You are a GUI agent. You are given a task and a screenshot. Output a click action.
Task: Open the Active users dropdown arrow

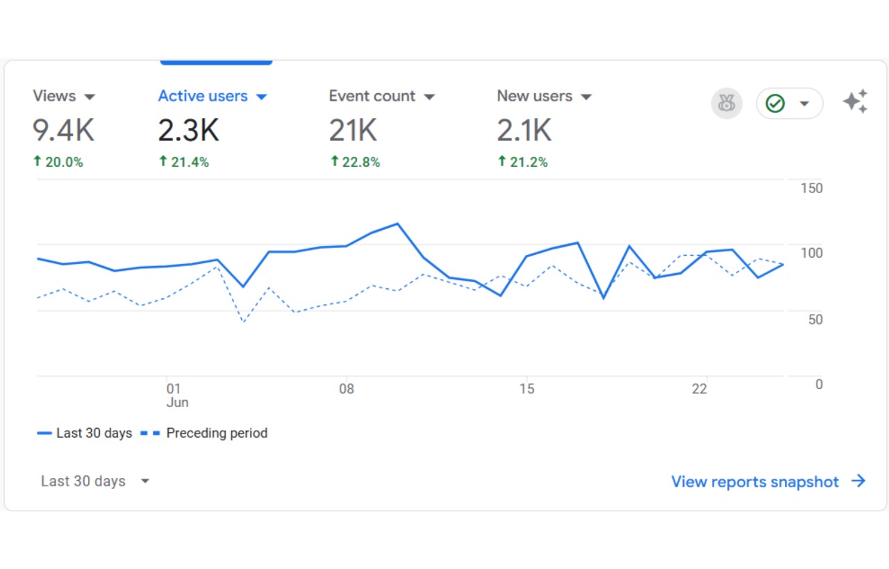coord(261,97)
